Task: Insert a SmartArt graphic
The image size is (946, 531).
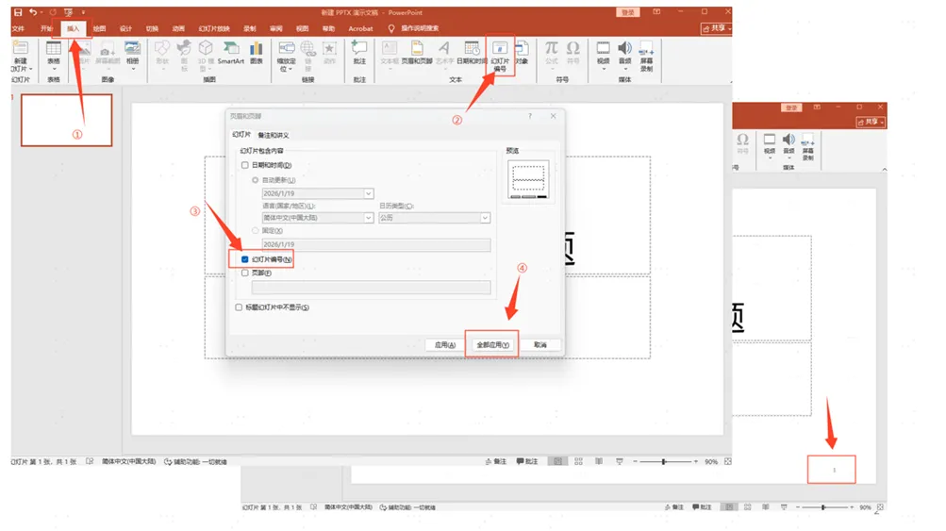Action: point(230,53)
